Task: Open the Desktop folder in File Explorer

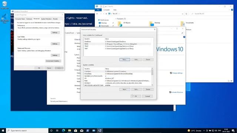Action: pos(155,24)
